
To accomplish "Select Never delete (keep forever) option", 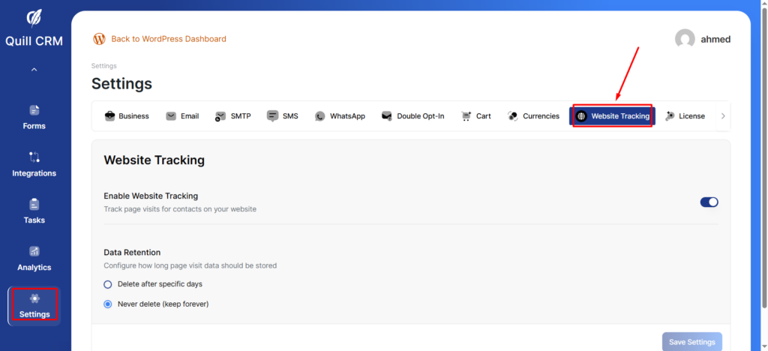I will click(108, 304).
